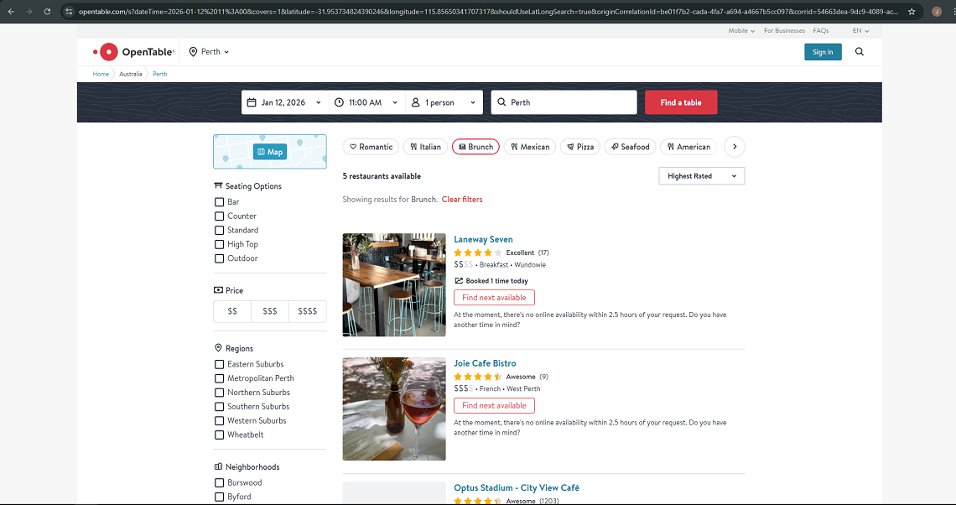Screen dimensions: 956x505
Task: Open browser profile avatar
Action: (937, 12)
